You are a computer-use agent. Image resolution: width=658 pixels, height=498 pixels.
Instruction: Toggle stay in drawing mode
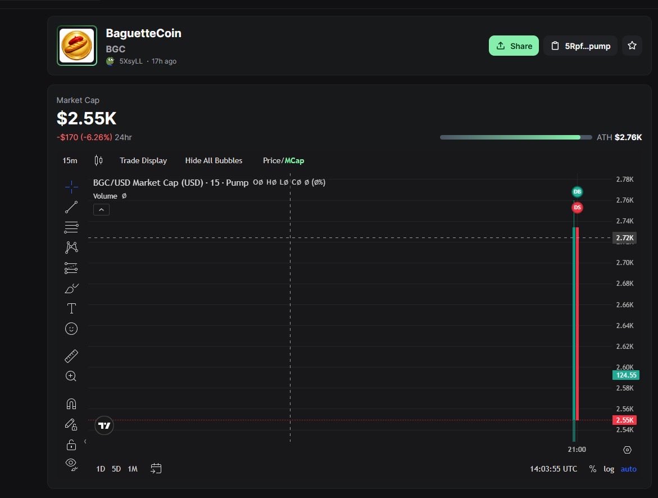pos(71,424)
